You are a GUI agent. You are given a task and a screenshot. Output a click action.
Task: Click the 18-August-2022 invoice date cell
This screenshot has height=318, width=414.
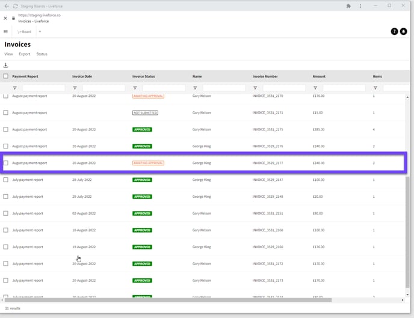84,230
